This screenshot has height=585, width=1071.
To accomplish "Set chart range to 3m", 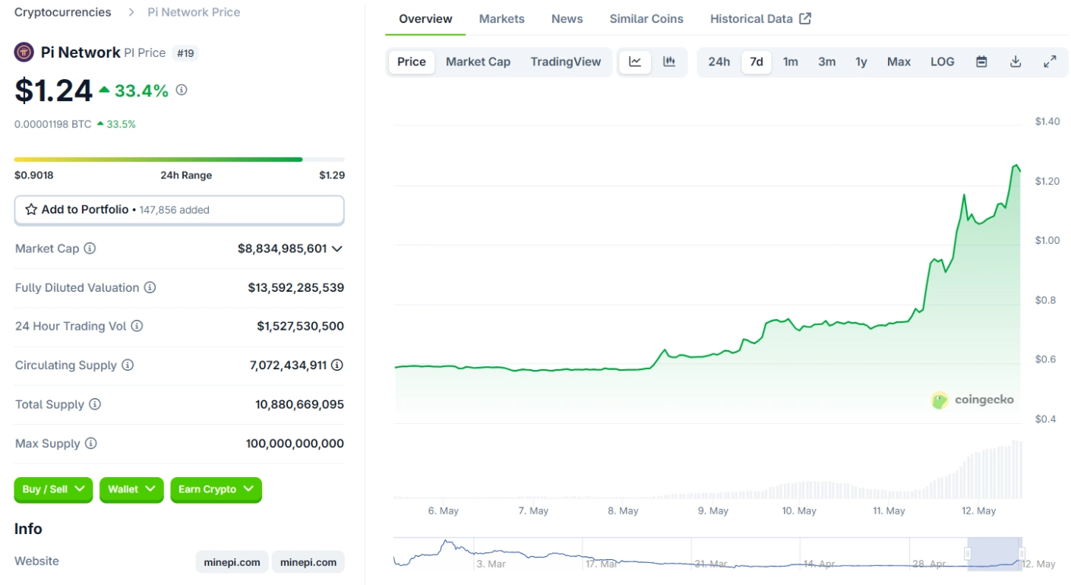I will tap(826, 62).
